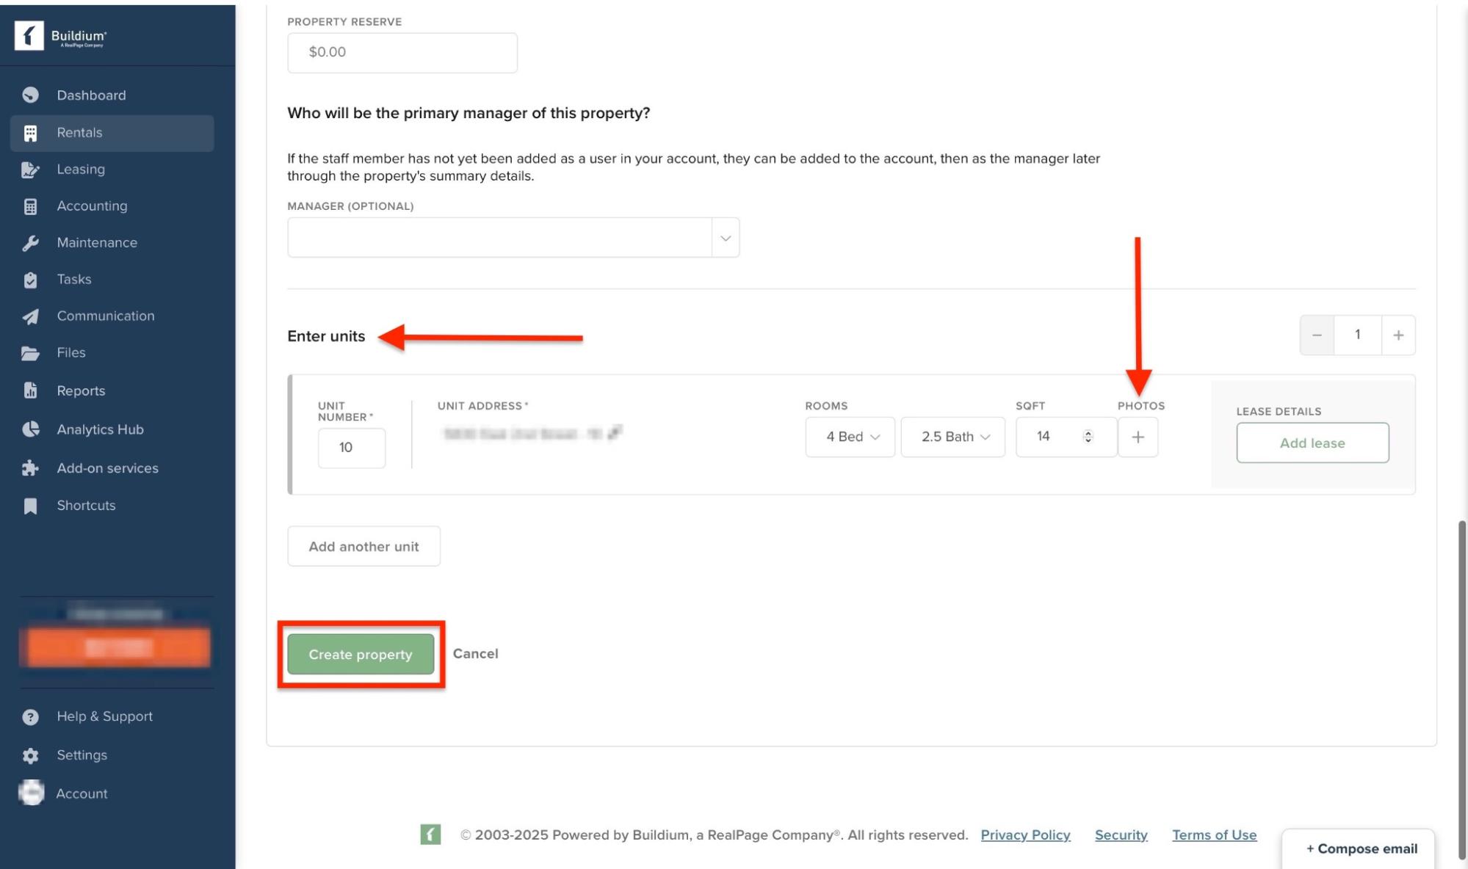The width and height of the screenshot is (1468, 869).
Task: Add unit photos with plus icon
Action: pyautogui.click(x=1138, y=437)
